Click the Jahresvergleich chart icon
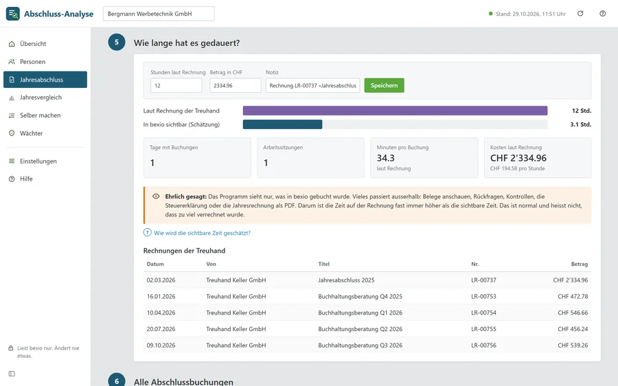Viewport: 618px width, 386px height. (12, 98)
